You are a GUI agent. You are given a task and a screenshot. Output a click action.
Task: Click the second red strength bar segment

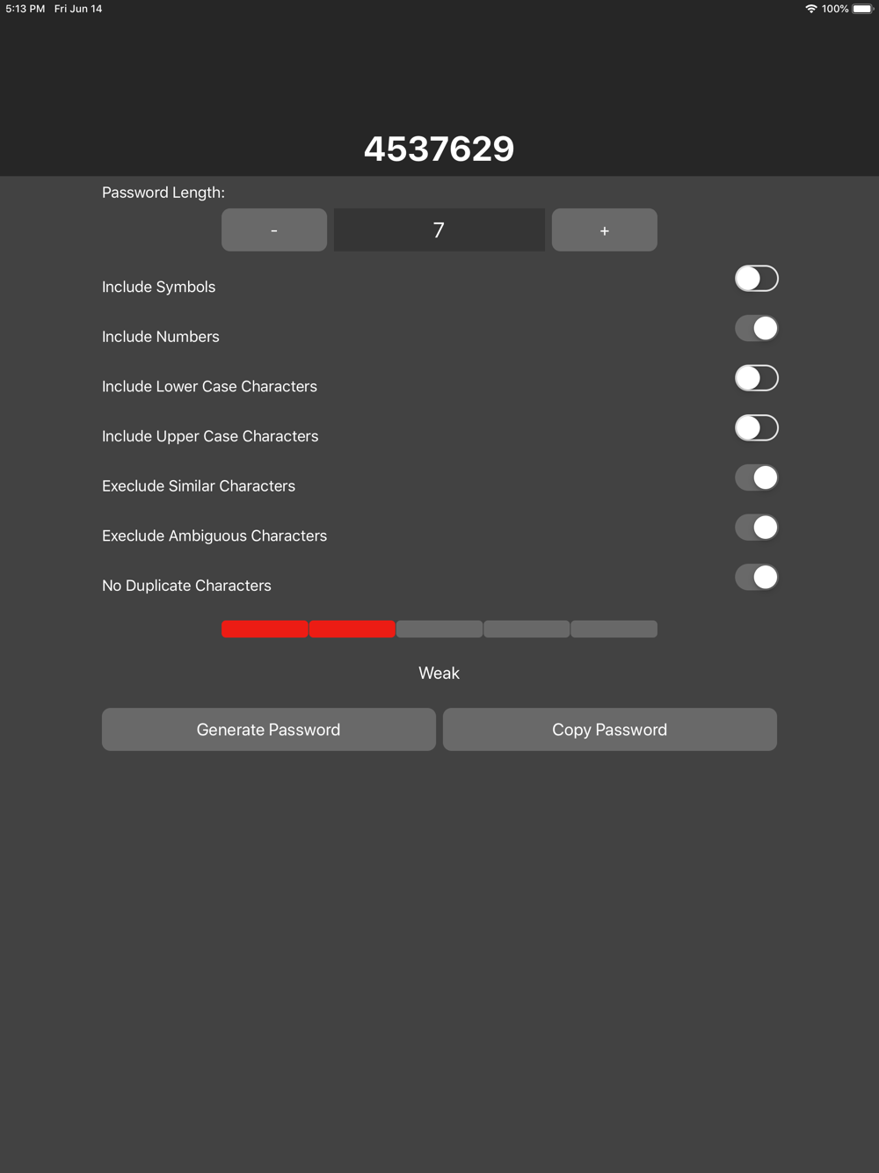pyautogui.click(x=352, y=629)
